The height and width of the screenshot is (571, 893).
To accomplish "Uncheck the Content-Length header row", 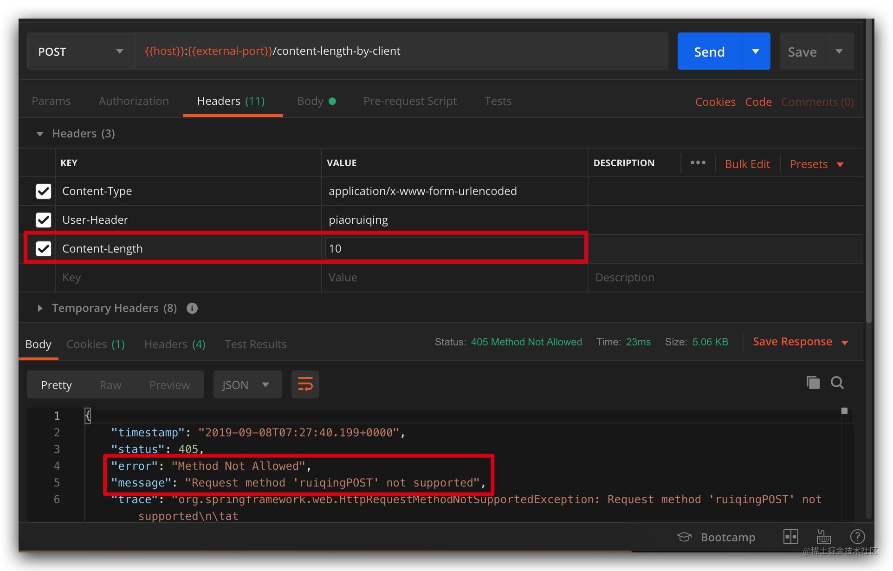I will (43, 248).
